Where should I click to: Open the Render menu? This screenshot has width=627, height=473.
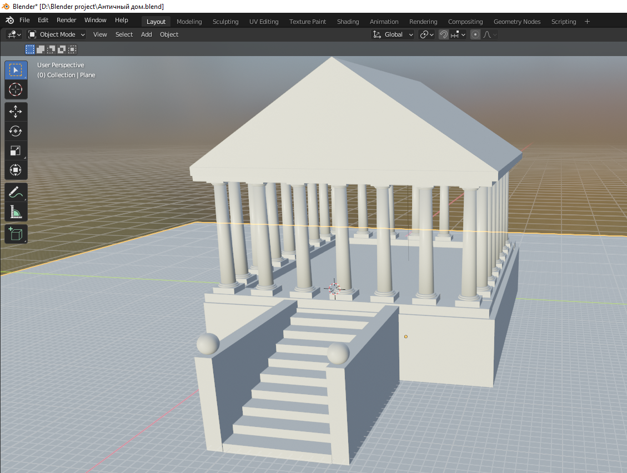click(67, 20)
